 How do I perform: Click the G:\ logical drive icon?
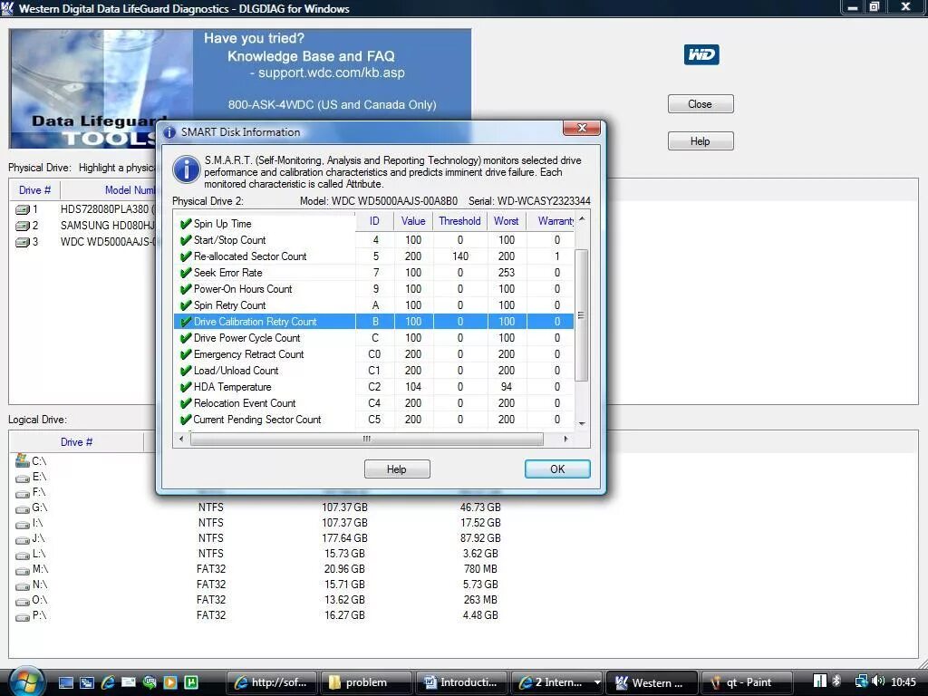click(23, 508)
